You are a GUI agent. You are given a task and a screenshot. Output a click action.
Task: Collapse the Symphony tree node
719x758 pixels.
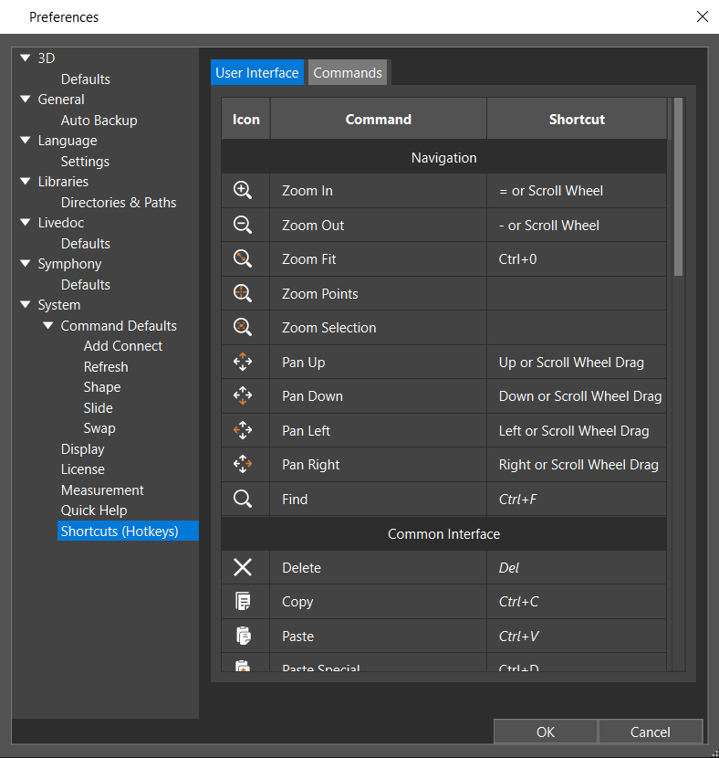coord(26,263)
